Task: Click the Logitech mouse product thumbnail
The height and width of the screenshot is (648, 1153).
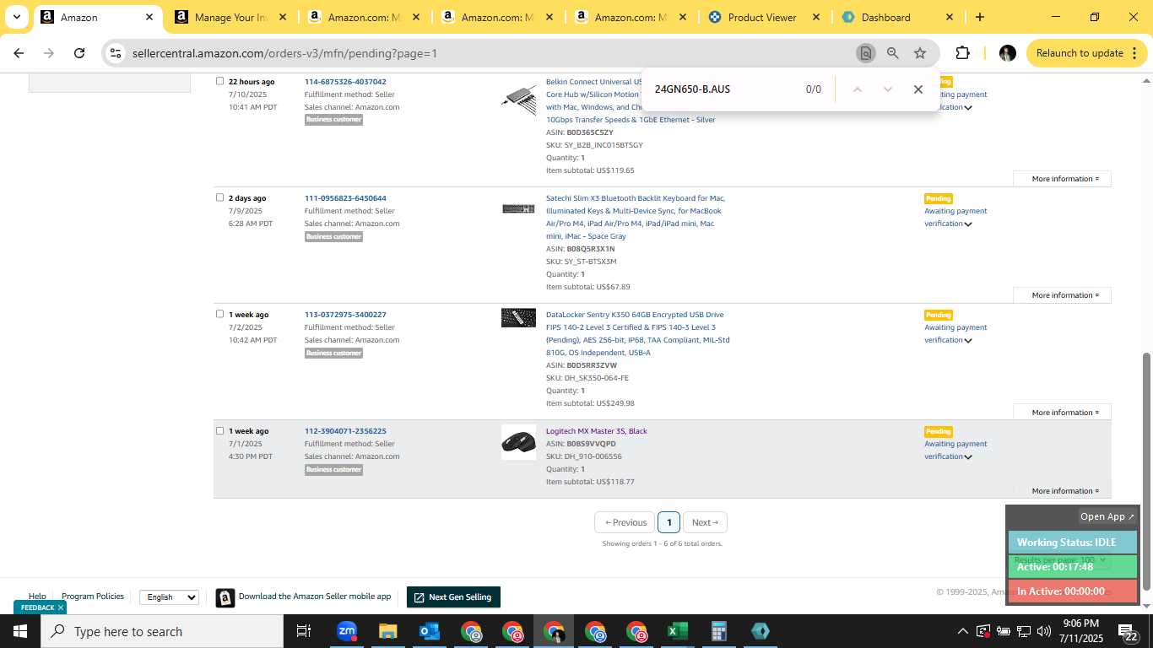Action: click(x=518, y=442)
